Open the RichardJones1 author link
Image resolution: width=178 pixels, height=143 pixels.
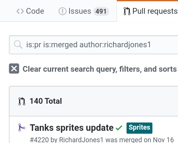point(81,140)
